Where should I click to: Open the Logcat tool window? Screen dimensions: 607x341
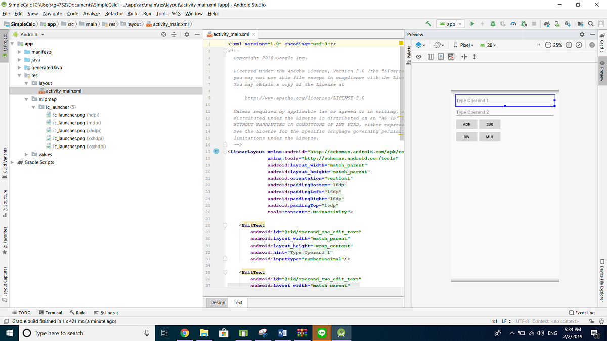coord(105,313)
